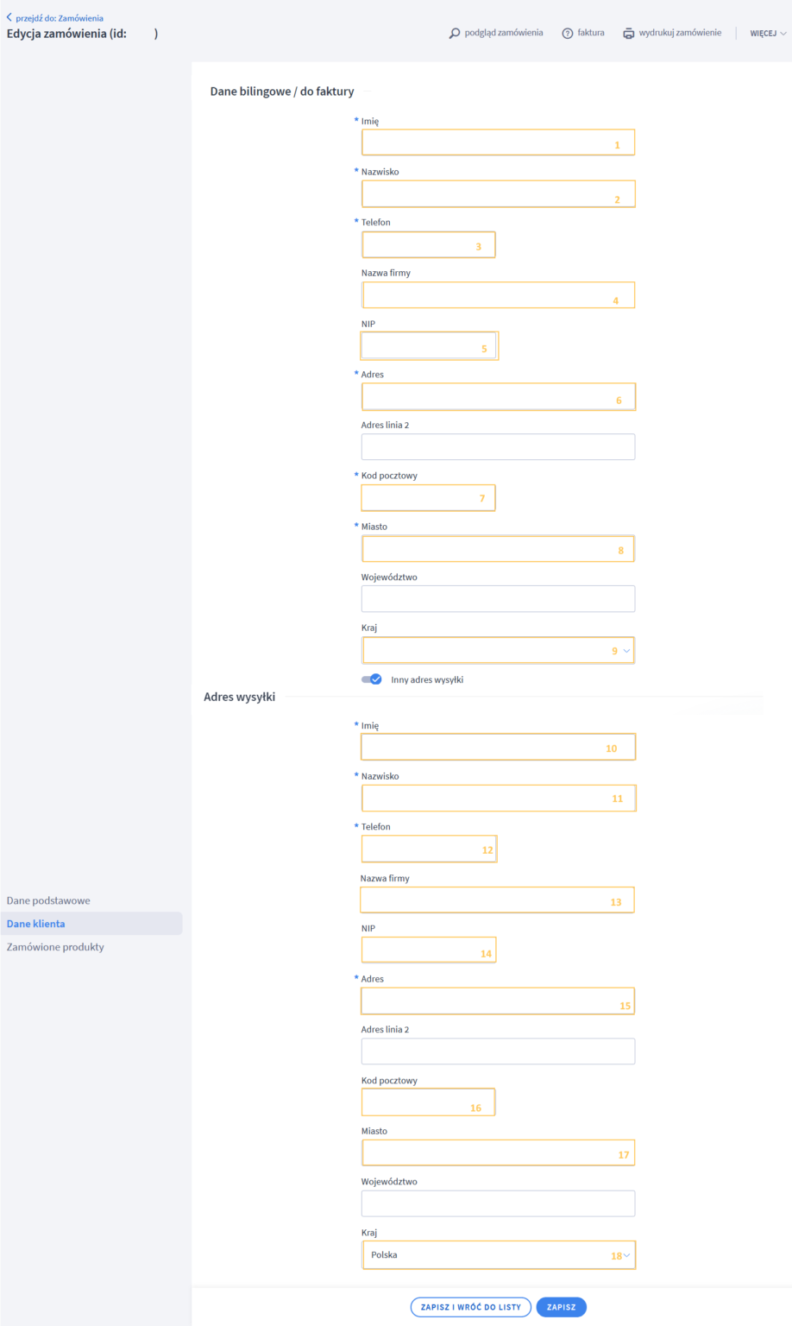
Task: Click the billing Imię input field
Action: (x=498, y=142)
